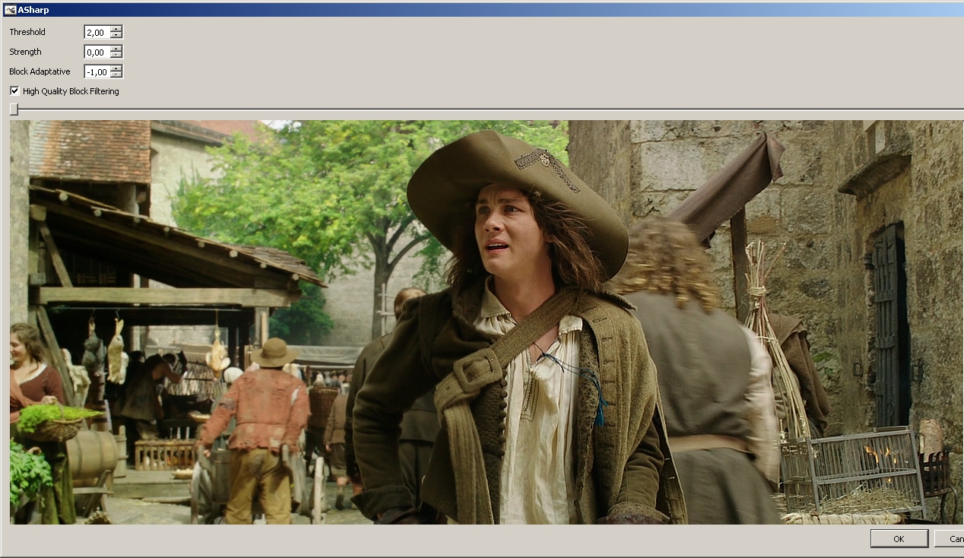Click the Block Adaptative label text
The width and height of the screenshot is (964, 558).
(40, 71)
